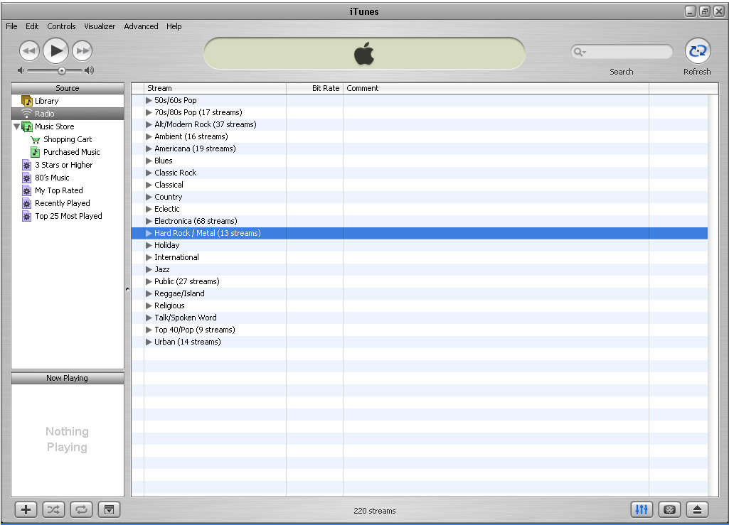Click the Apple logo display area

pyautogui.click(x=364, y=53)
